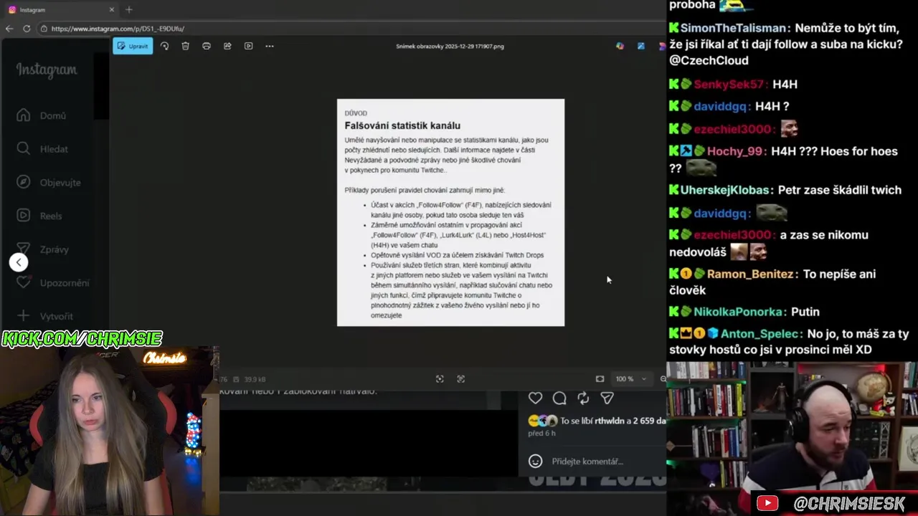Start slideshow from Photos toolbar

point(248,46)
